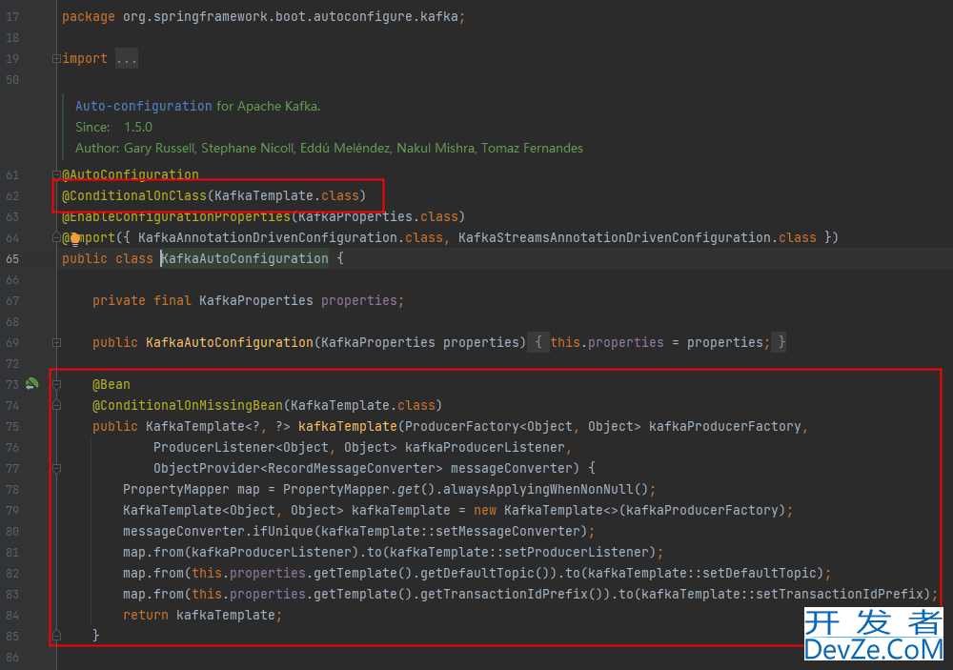Click the fold end marker on line 85
Image resolution: width=953 pixels, height=670 pixels.
[x=56, y=636]
